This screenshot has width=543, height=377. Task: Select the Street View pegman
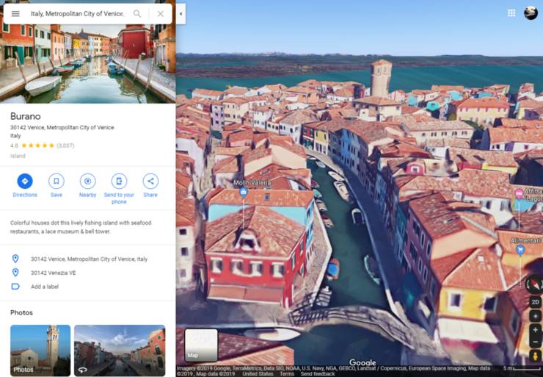pos(535,356)
